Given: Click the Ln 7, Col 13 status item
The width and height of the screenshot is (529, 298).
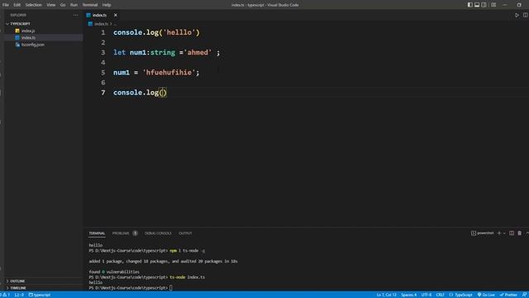Looking at the screenshot, I should [x=386, y=295].
